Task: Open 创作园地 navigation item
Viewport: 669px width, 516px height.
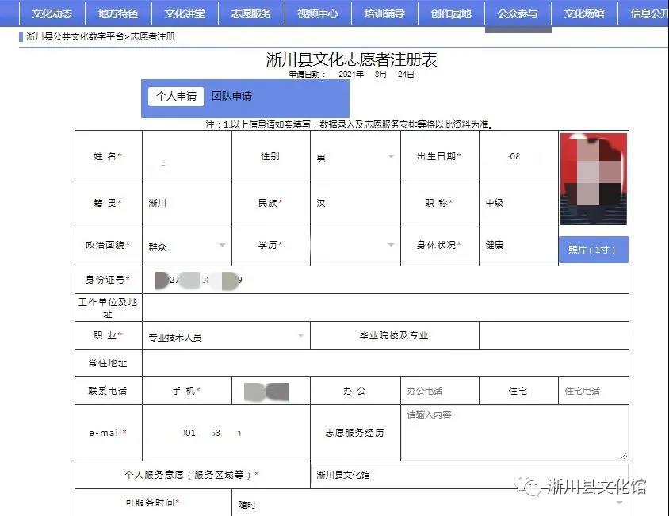Action: point(451,13)
